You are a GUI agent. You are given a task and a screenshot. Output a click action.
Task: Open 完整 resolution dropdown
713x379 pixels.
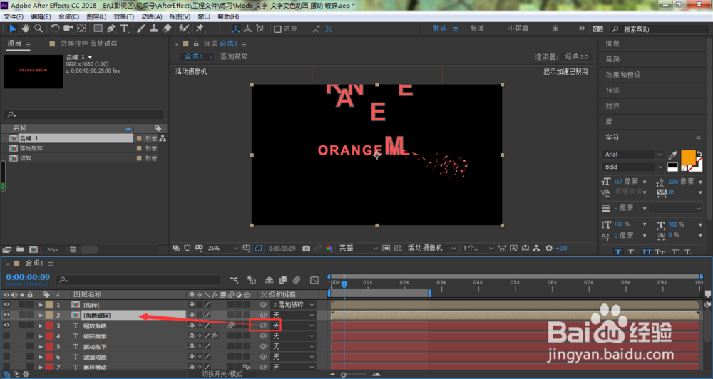click(x=358, y=249)
